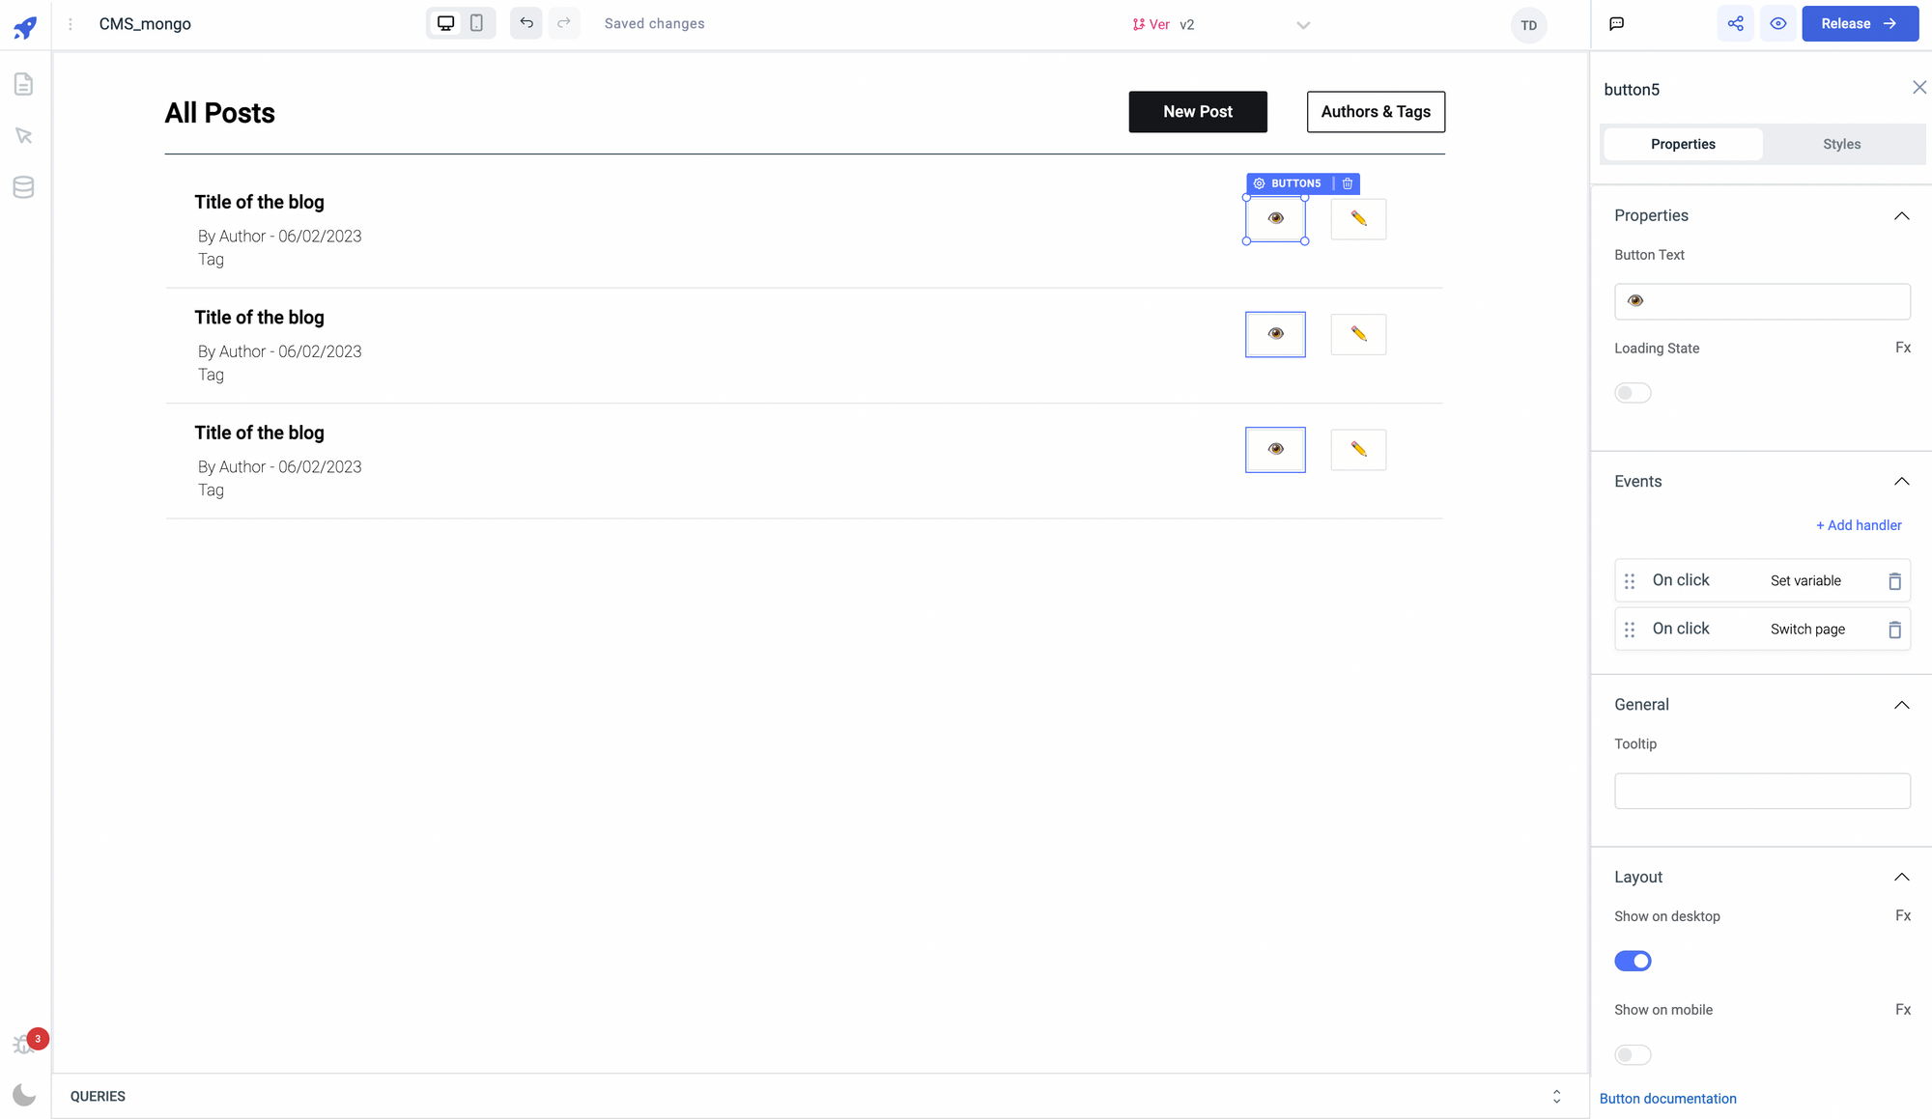Click Add handler link

point(1859,525)
